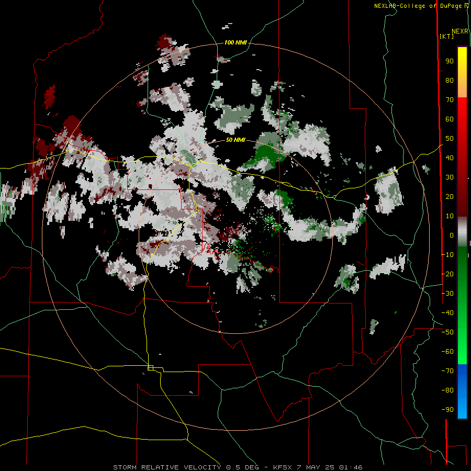The height and width of the screenshot is (471, 471).
Task: Click the "-90" scale label
Action: pyautogui.click(x=447, y=410)
